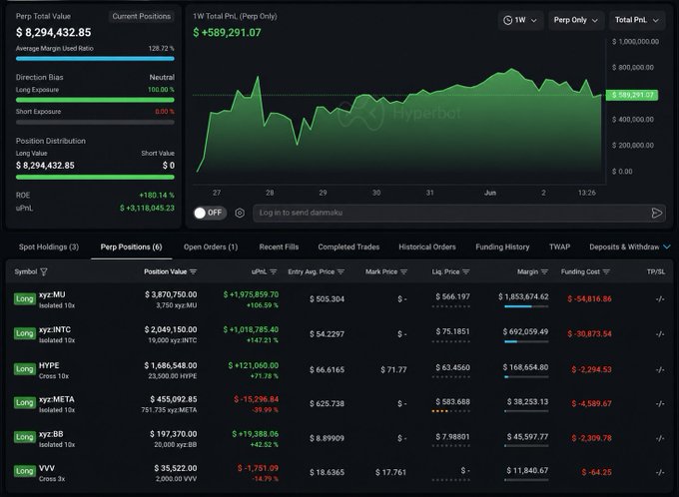Click the $18.6365 VVV entry price

[327, 472]
